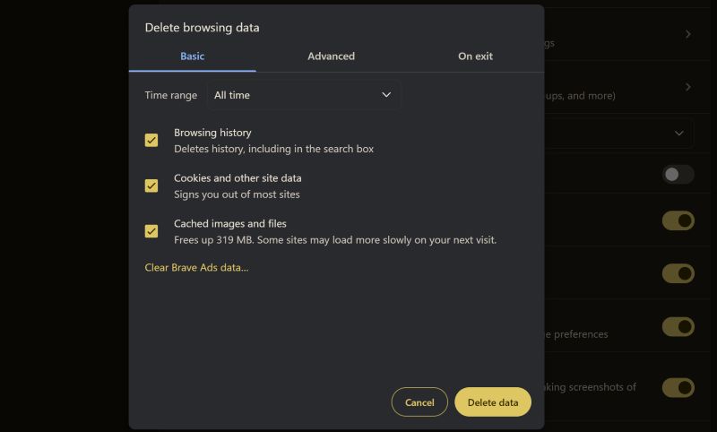
Task: Open the On exit tab
Action: tap(475, 56)
